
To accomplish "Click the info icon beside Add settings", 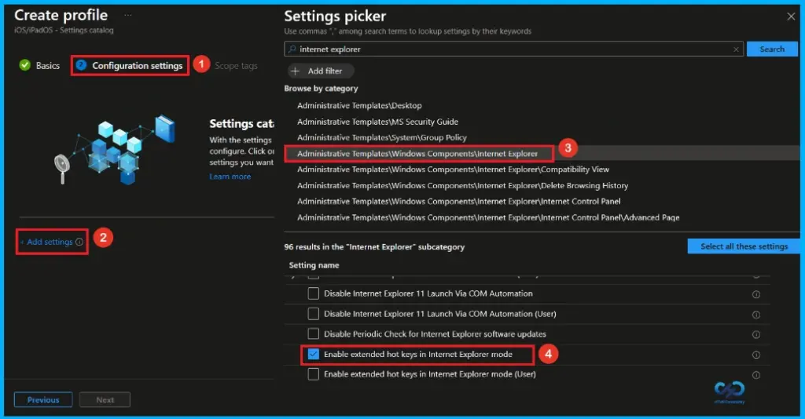I will (79, 242).
